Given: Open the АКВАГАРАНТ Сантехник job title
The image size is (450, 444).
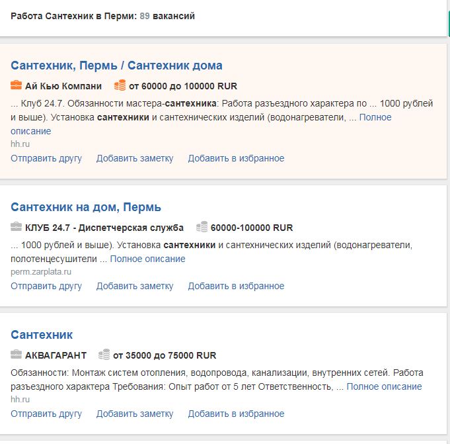Looking at the screenshot, I should [x=42, y=335].
